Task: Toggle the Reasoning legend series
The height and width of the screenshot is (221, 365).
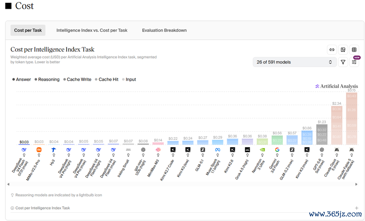Action: (47, 79)
